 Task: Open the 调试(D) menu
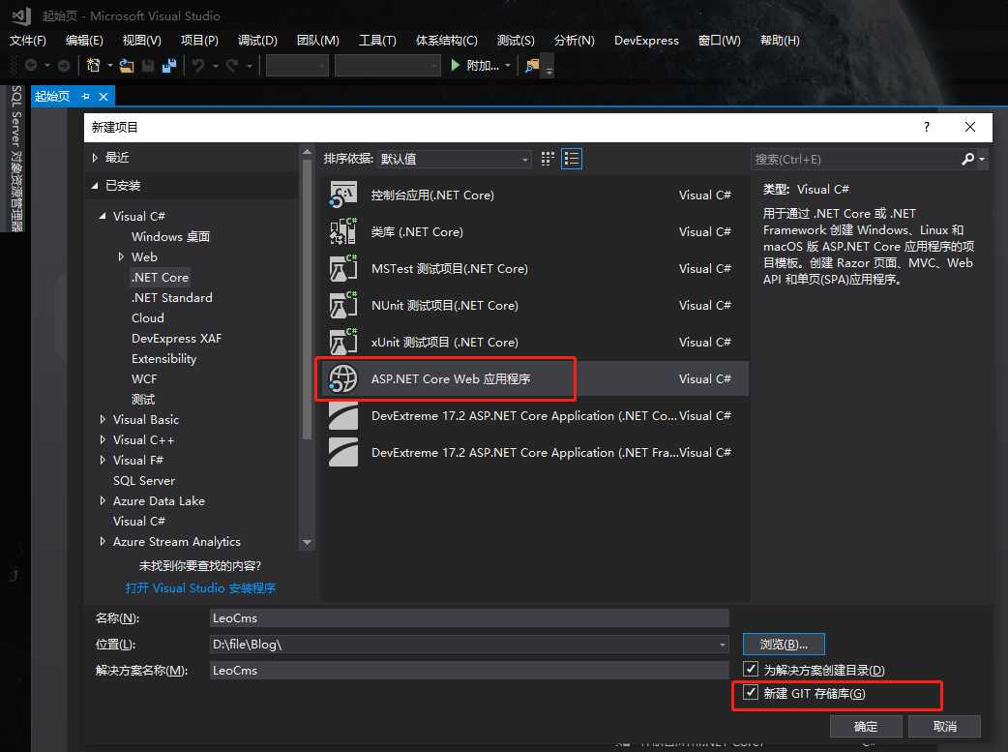(x=257, y=41)
